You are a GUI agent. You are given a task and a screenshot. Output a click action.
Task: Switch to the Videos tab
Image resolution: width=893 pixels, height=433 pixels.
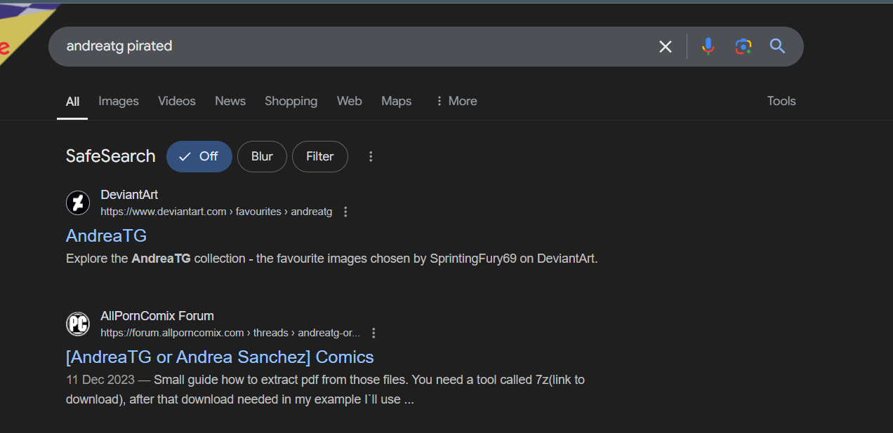point(177,101)
